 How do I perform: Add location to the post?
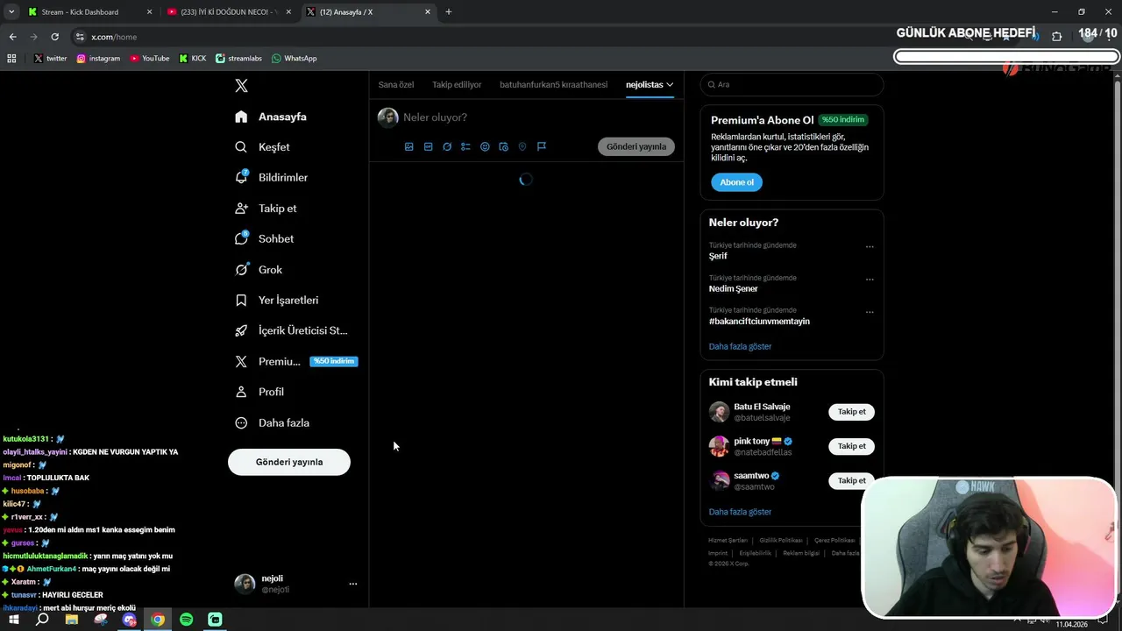click(522, 146)
